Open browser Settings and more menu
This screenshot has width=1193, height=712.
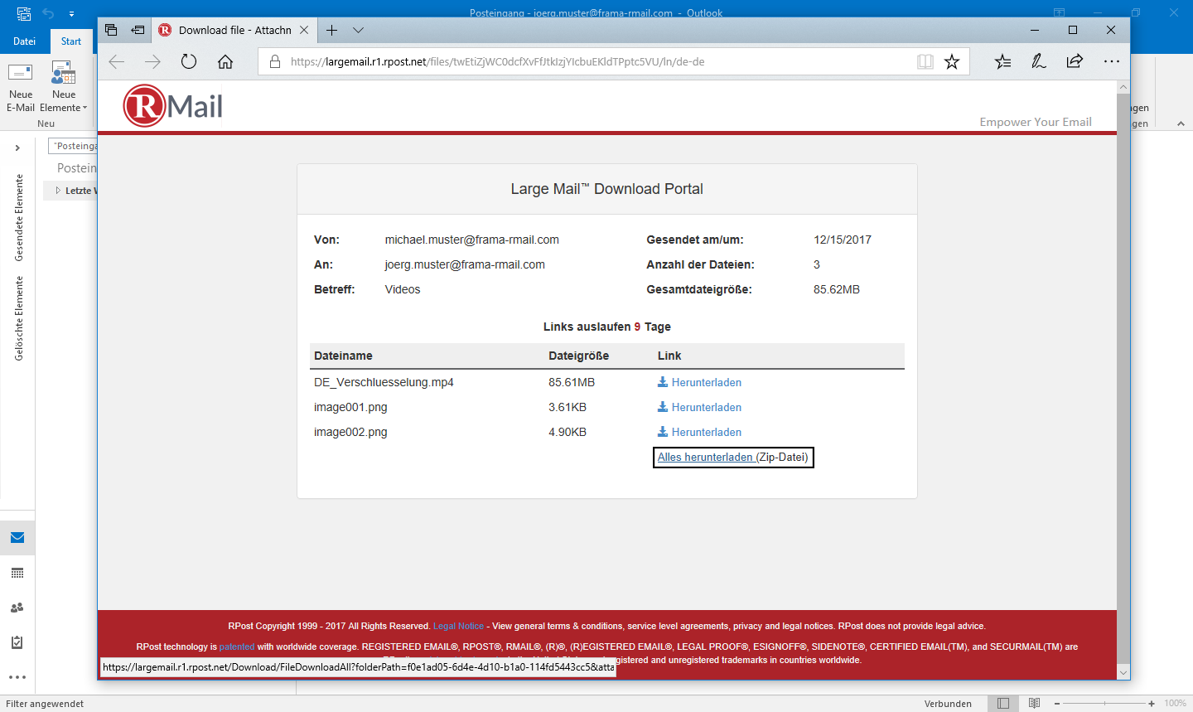(x=1111, y=61)
